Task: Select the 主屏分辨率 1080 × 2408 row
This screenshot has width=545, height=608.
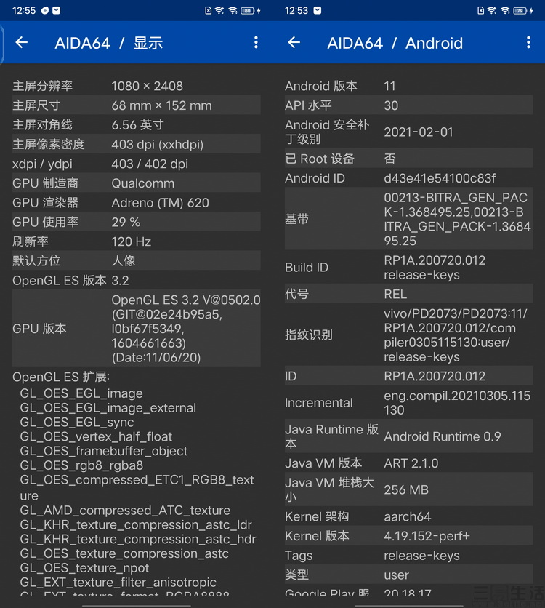Action: click(x=137, y=86)
